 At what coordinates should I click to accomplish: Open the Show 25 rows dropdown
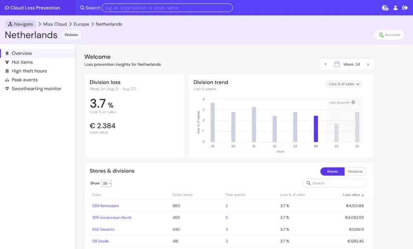click(107, 183)
